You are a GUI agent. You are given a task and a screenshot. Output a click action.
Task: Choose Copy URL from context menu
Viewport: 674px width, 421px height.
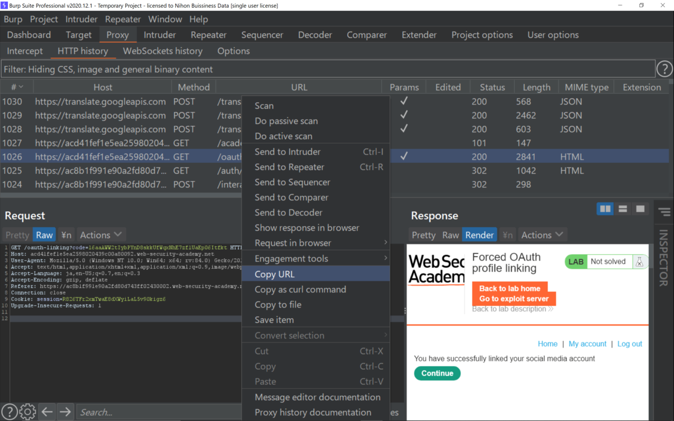(316, 274)
